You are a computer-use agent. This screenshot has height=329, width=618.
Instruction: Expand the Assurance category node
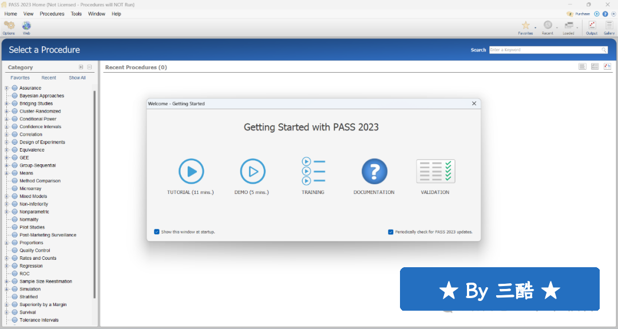(x=6, y=88)
